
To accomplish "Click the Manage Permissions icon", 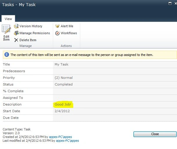I will click(16, 33).
